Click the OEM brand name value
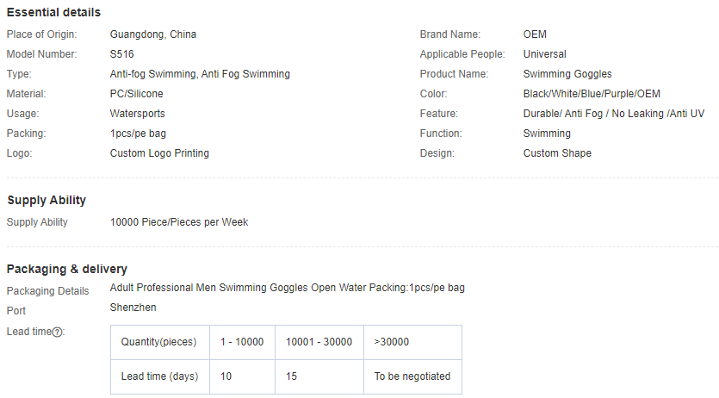This screenshot has height=398, width=719. 535,34
